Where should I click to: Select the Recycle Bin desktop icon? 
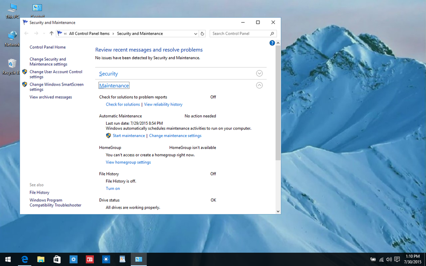11,67
